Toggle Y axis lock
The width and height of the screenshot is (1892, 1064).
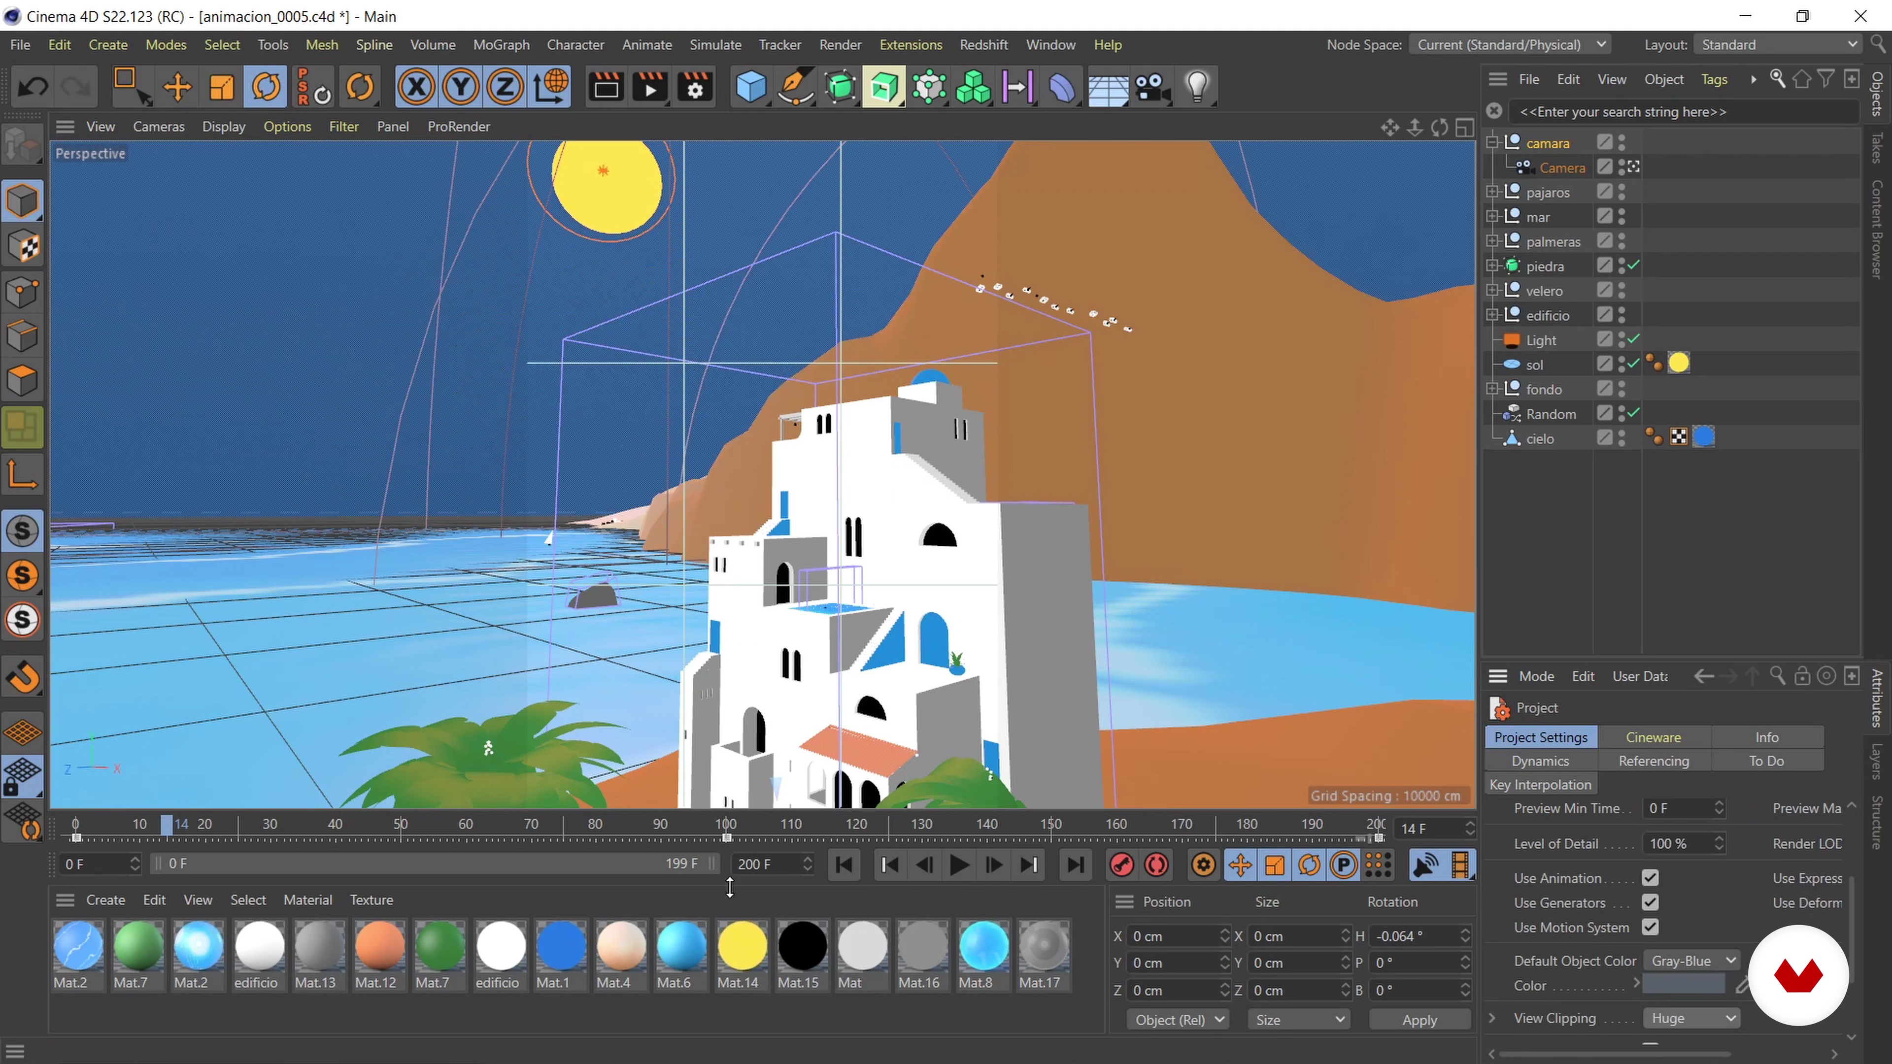pos(461,87)
